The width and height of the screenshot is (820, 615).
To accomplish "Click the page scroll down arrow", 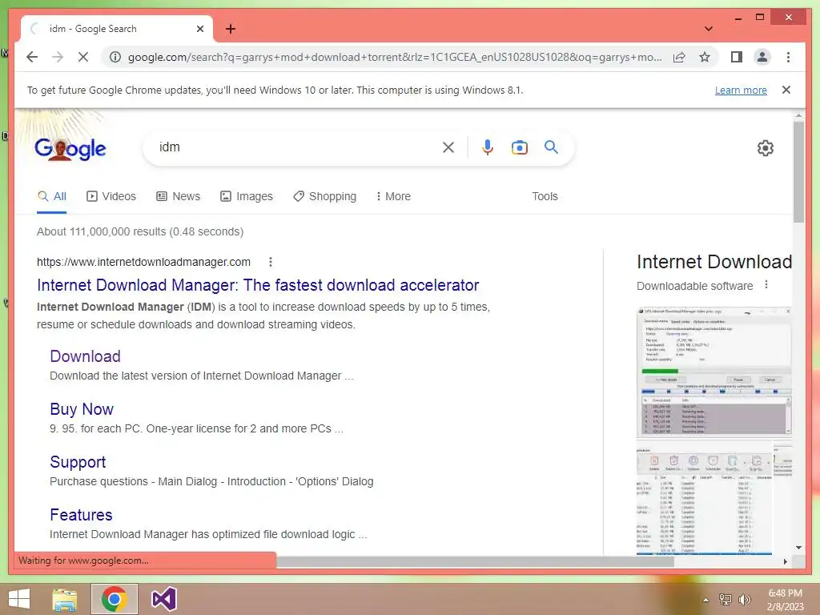I will (798, 548).
